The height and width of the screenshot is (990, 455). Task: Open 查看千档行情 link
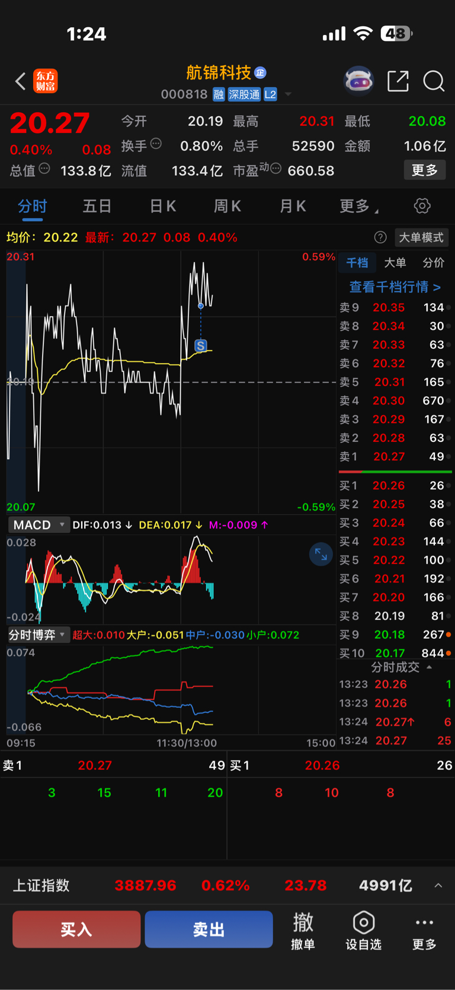[x=395, y=287]
